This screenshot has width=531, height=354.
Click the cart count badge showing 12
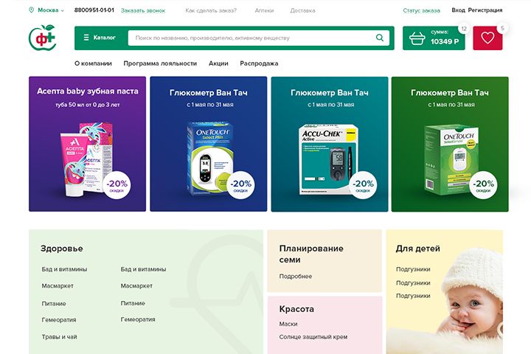[464, 29]
